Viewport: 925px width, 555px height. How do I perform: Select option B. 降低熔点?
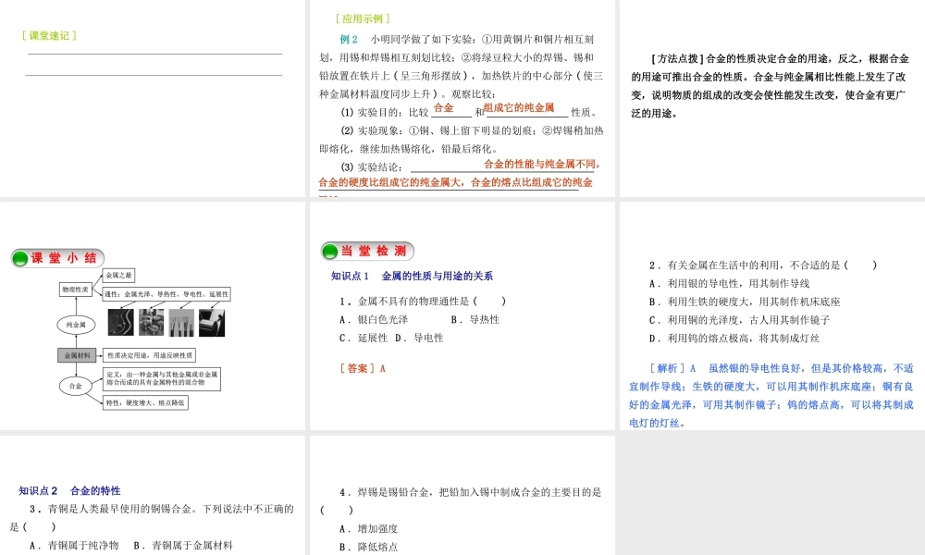point(369,548)
